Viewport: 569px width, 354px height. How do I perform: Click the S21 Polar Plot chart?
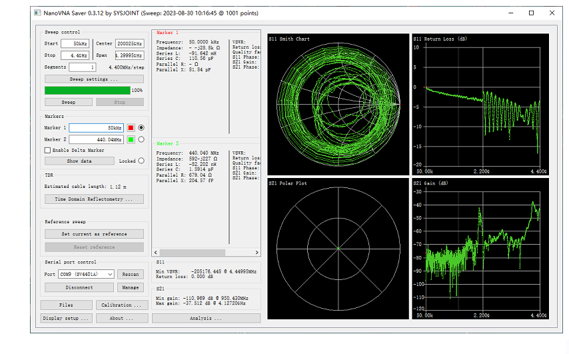pos(338,249)
